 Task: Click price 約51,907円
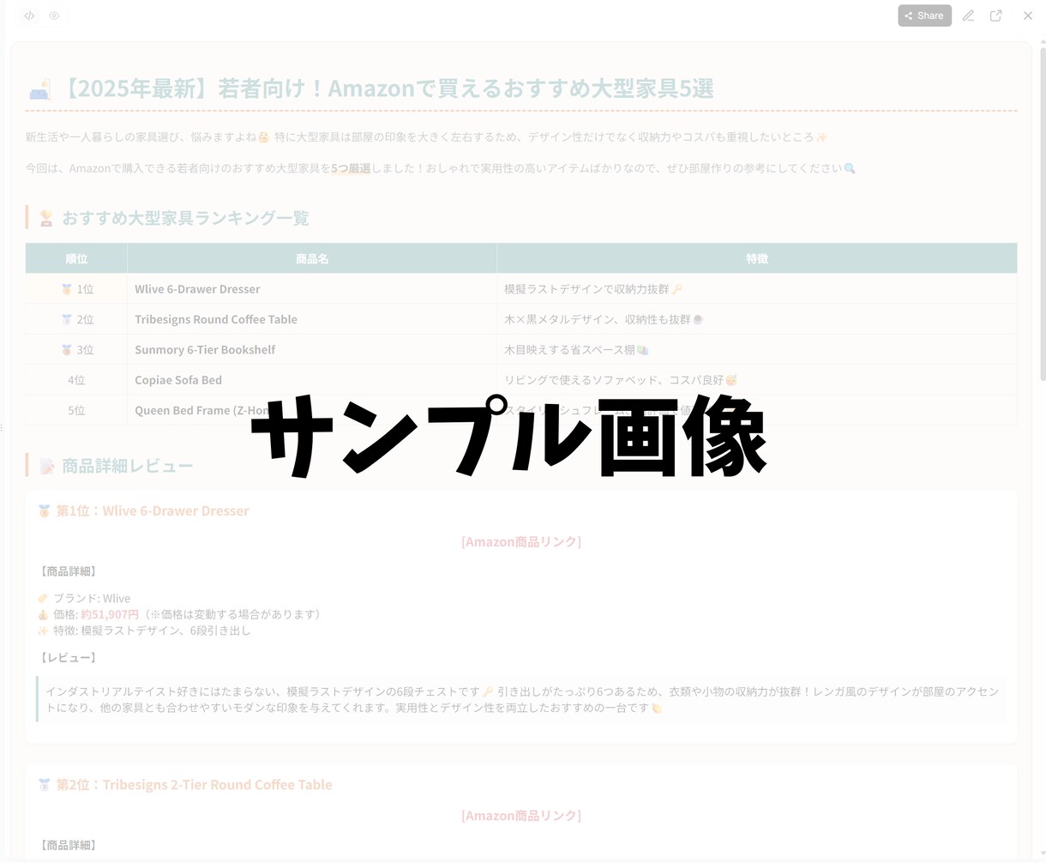[110, 614]
